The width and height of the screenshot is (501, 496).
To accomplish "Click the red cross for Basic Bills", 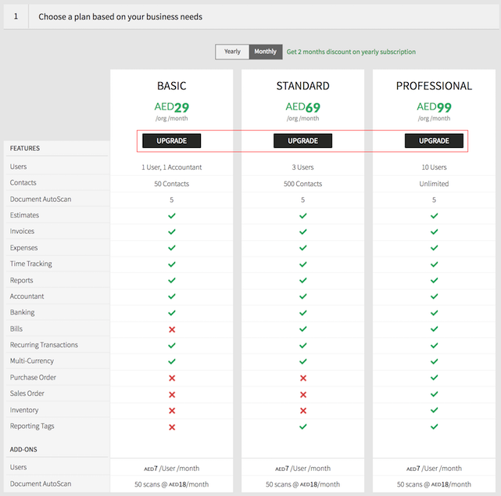I will tap(172, 329).
